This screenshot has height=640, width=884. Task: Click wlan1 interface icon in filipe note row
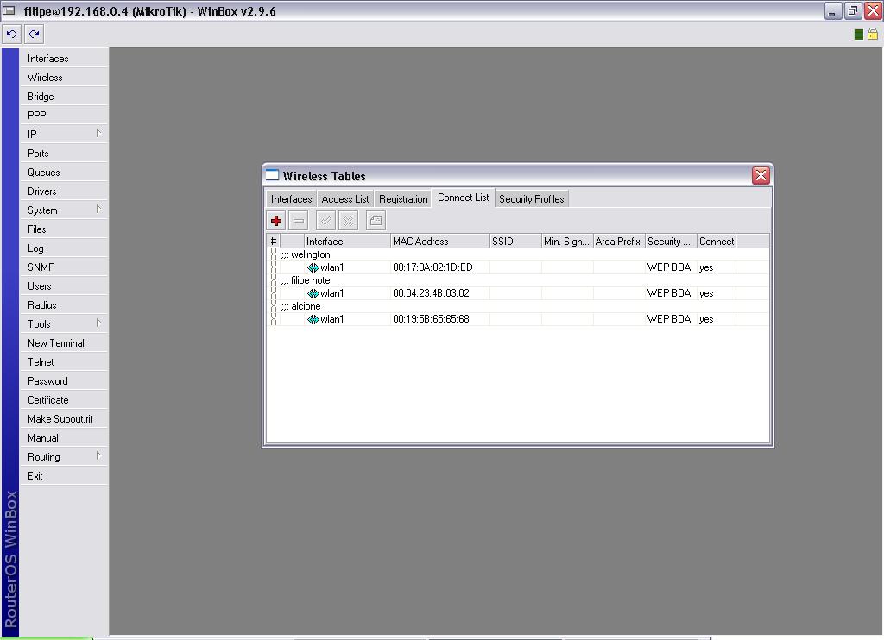(313, 293)
